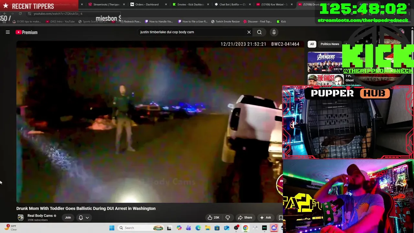
Task: Open Microsoft Teams taskbar icon
Action: (189, 228)
